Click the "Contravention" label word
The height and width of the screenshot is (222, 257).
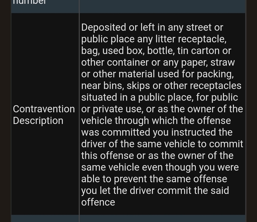[44, 109]
